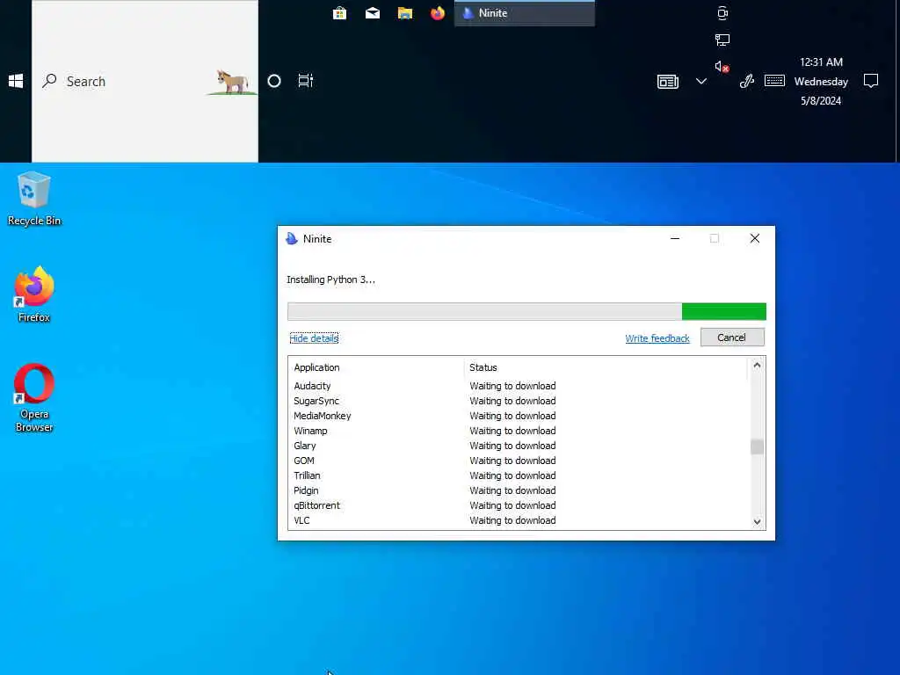The image size is (900, 675).
Task: Select the Trillian row
Action: click(519, 475)
